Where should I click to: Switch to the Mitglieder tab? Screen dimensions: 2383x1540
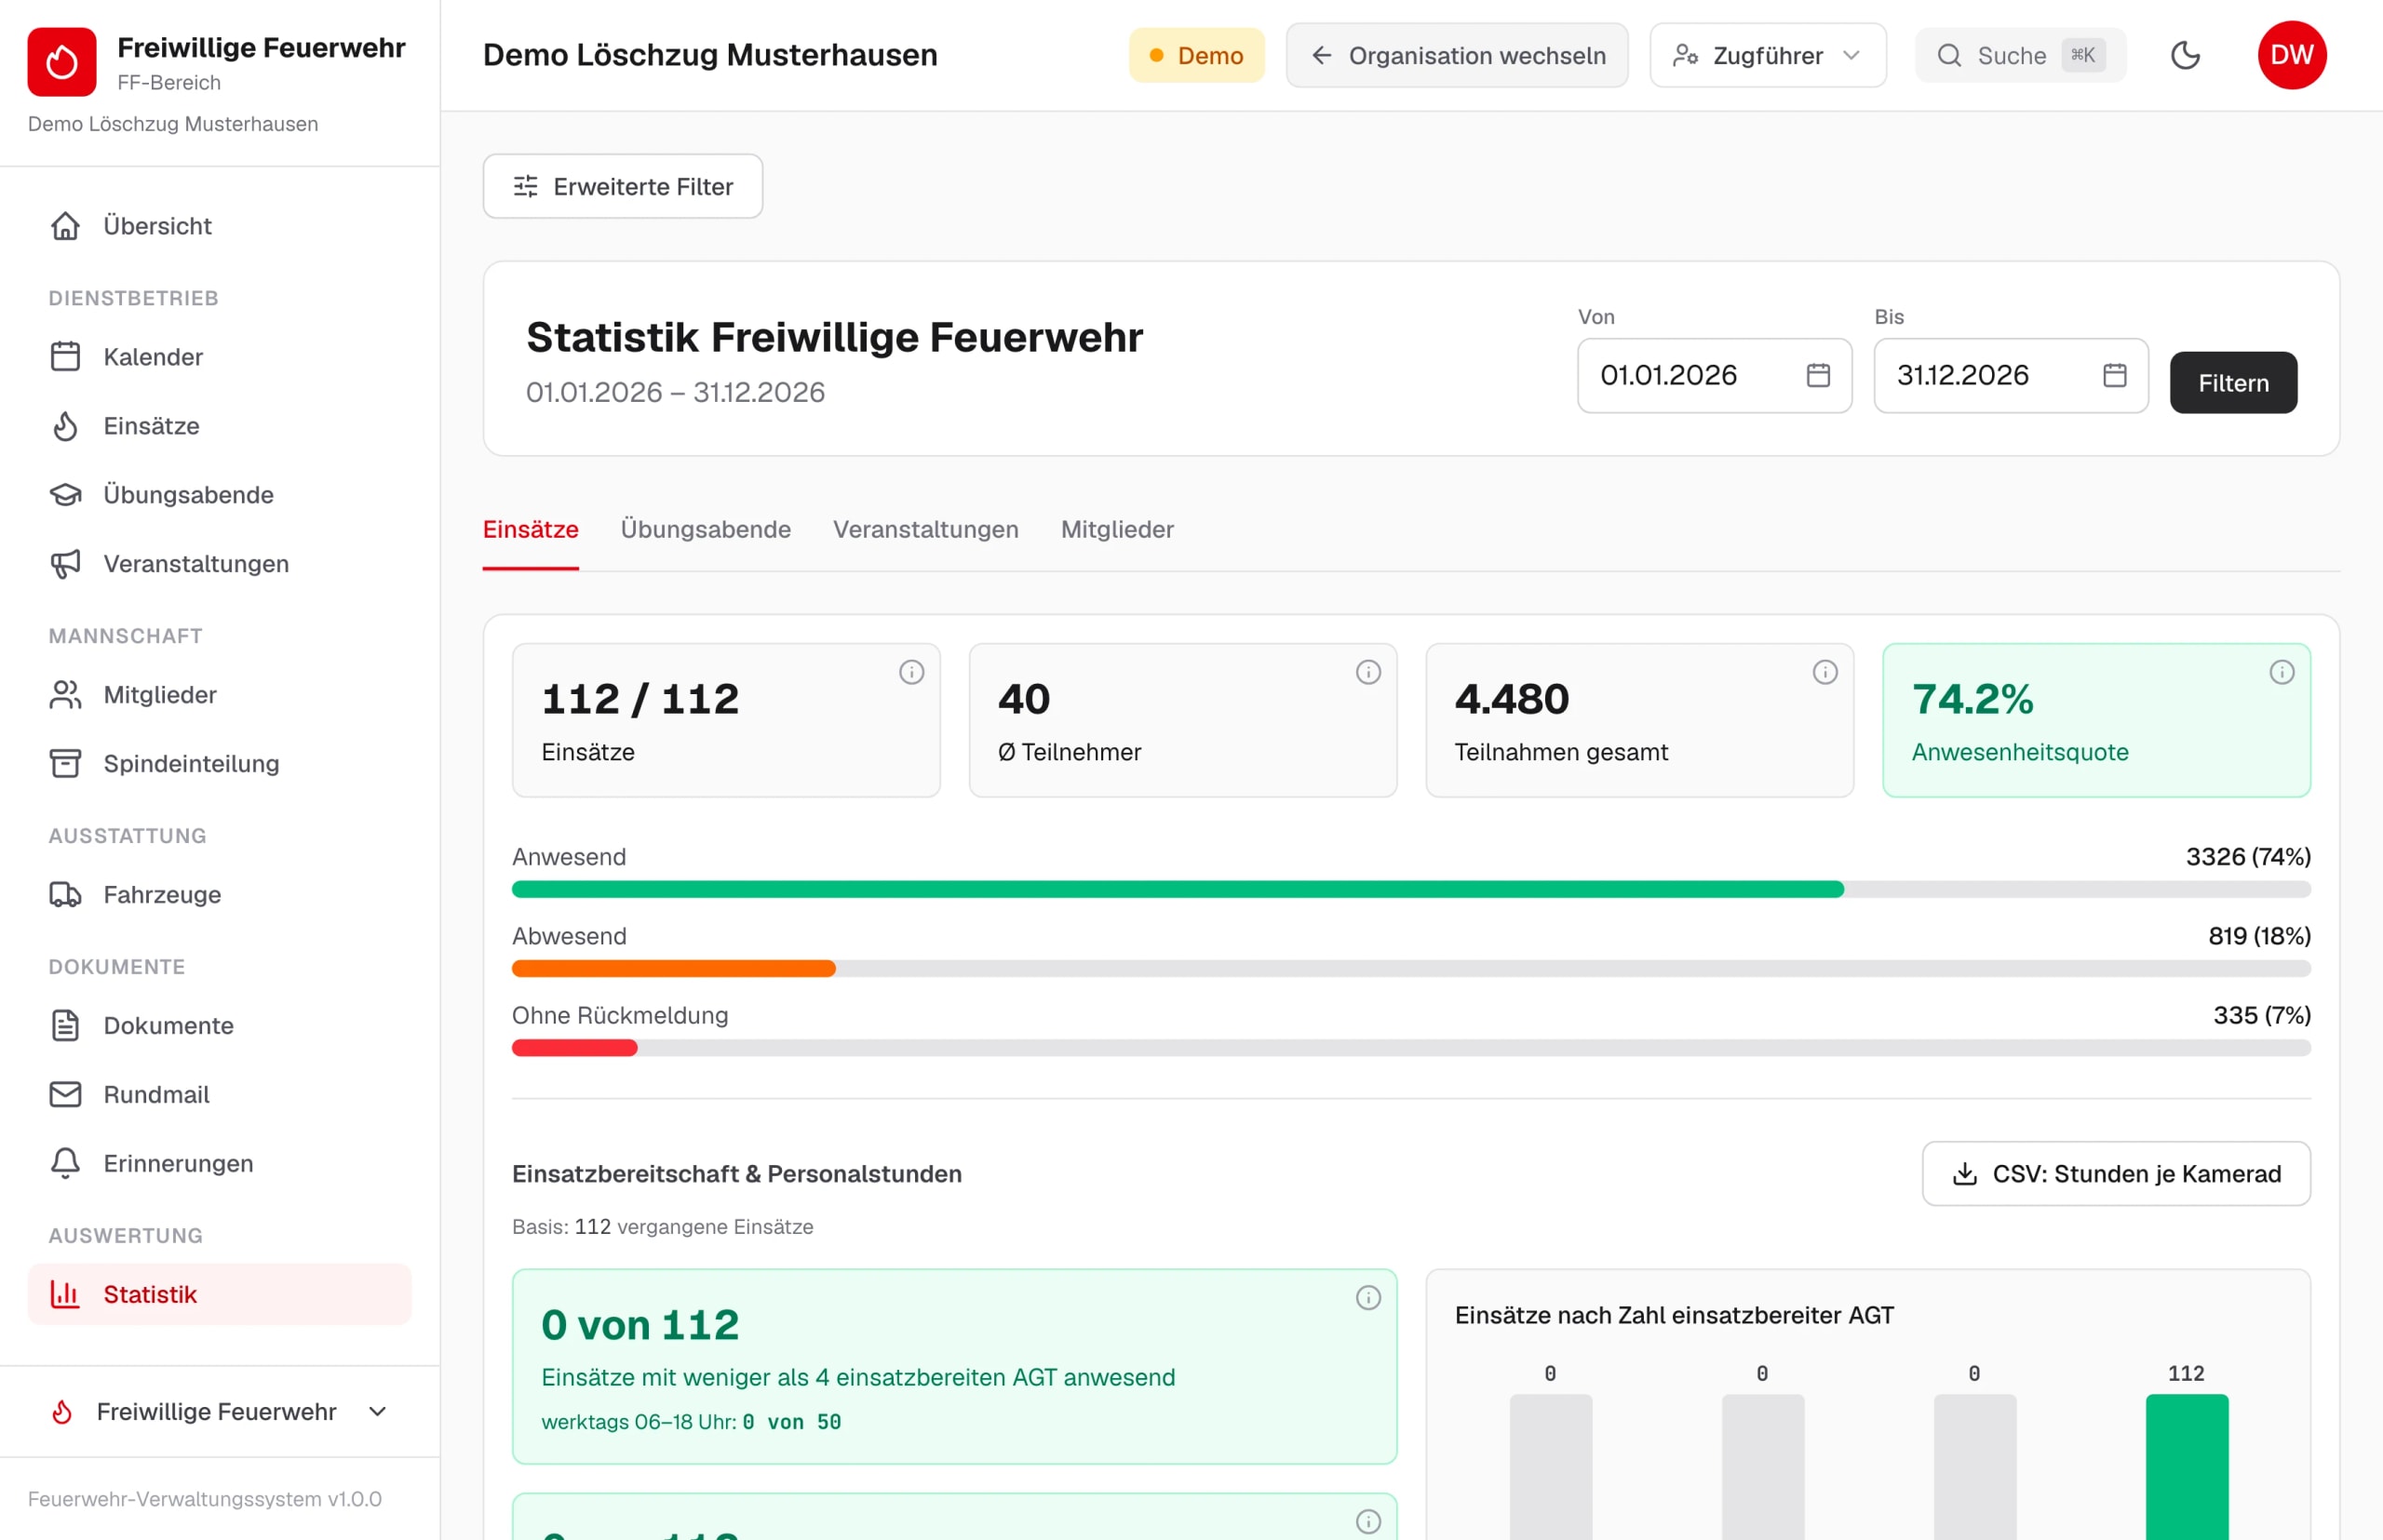point(1117,530)
